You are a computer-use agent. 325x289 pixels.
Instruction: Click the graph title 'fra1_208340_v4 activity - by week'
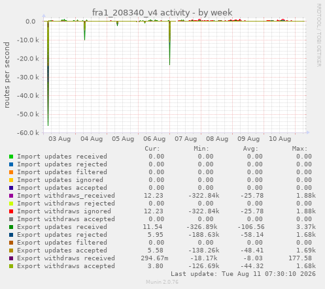coord(162,12)
